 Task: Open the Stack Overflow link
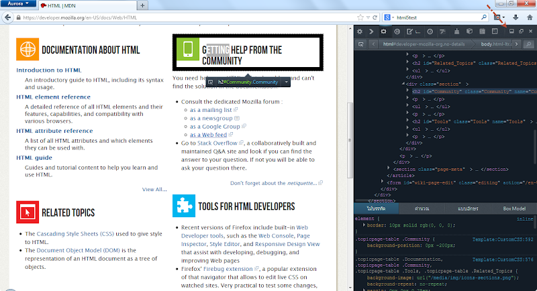[x=217, y=143]
